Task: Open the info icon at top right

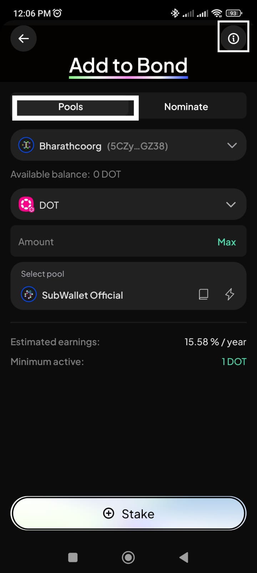Action: coord(233,38)
